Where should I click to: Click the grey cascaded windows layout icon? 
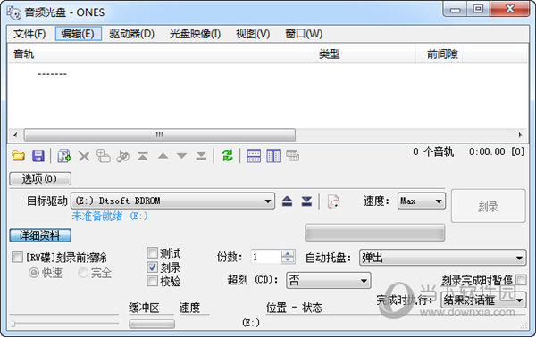293,156
